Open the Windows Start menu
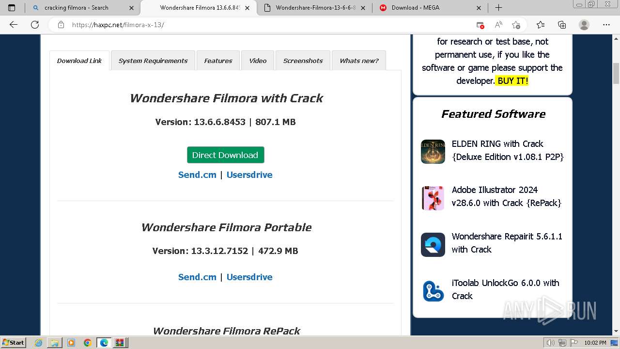Image resolution: width=620 pixels, height=349 pixels. point(13,343)
